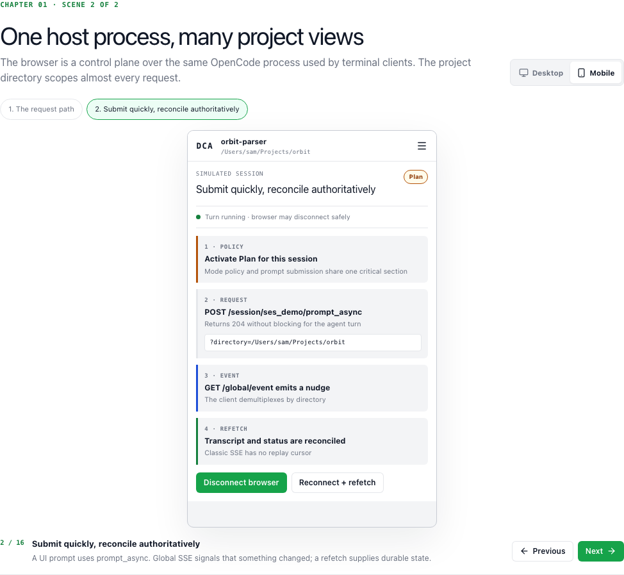624x575 pixels.
Task: Click the Disconnect browser button
Action: click(x=241, y=483)
